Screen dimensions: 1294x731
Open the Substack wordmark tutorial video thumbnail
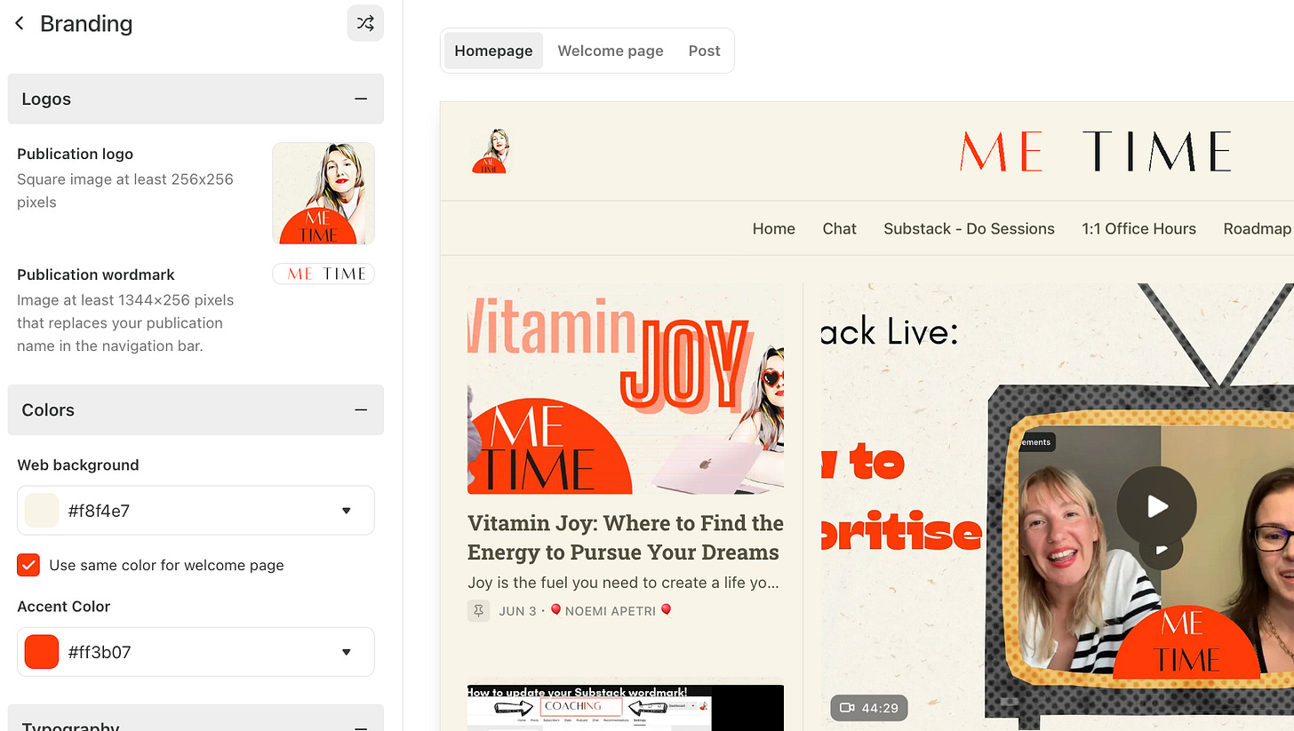pos(626,708)
